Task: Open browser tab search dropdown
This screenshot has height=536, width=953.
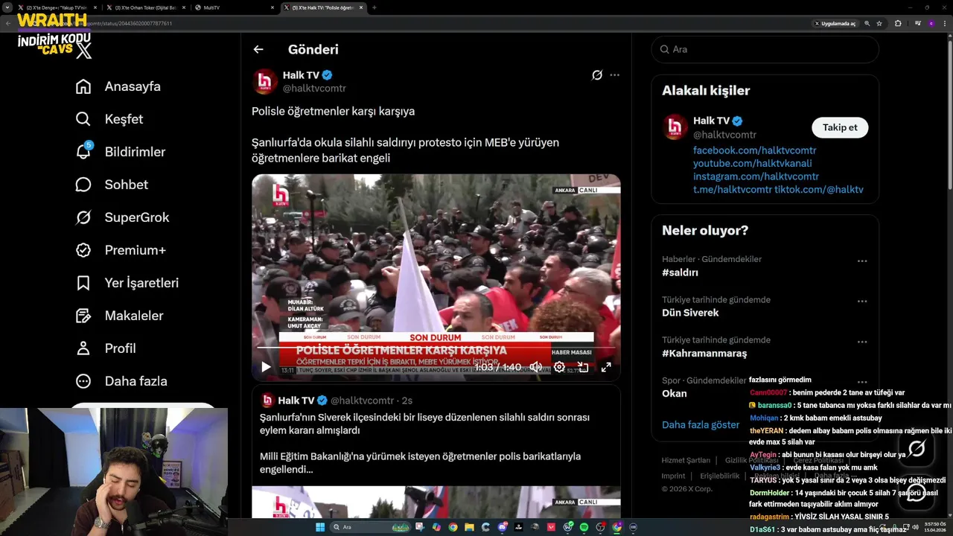Action: (x=7, y=7)
